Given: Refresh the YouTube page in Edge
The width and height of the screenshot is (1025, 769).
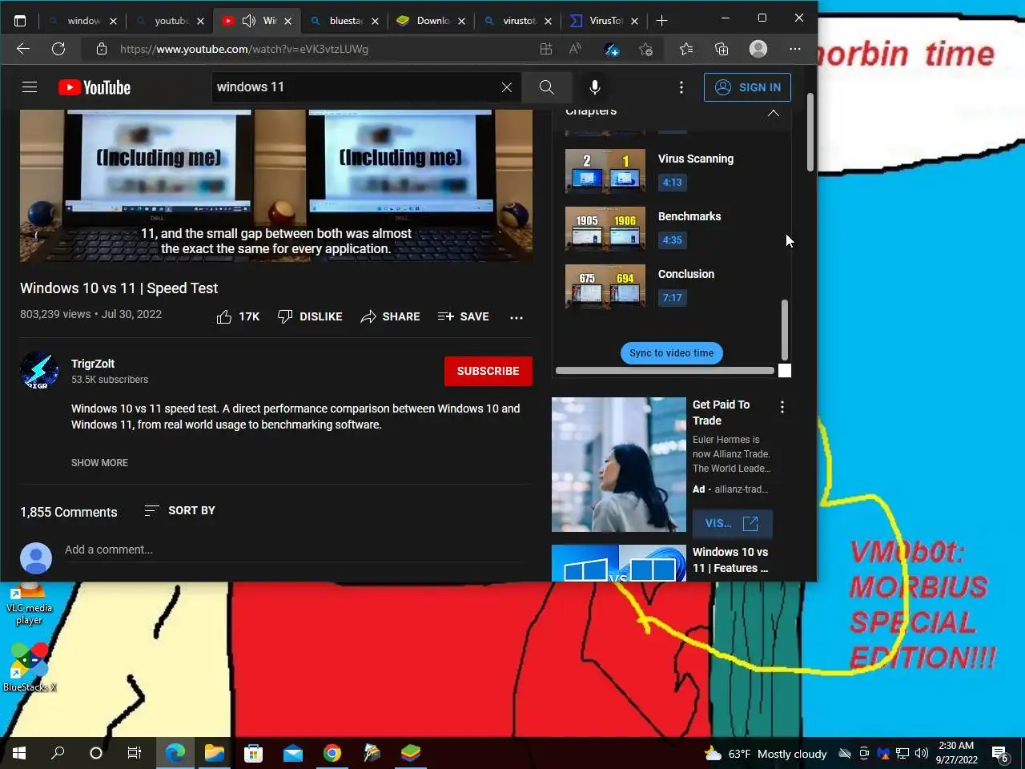Looking at the screenshot, I should point(58,49).
